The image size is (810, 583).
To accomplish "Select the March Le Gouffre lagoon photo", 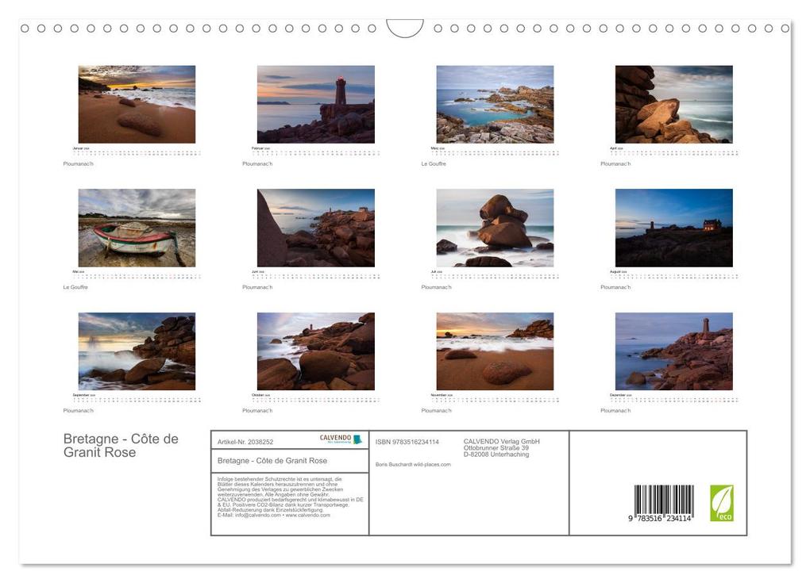I will click(x=495, y=104).
